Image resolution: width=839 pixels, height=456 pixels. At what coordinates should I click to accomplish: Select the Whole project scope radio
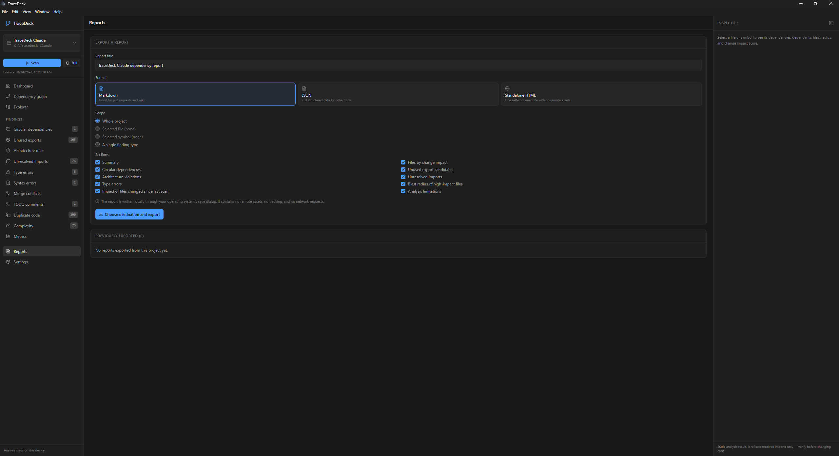click(x=98, y=121)
